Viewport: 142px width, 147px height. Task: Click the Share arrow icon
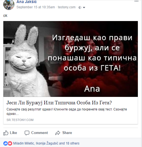point(58,133)
